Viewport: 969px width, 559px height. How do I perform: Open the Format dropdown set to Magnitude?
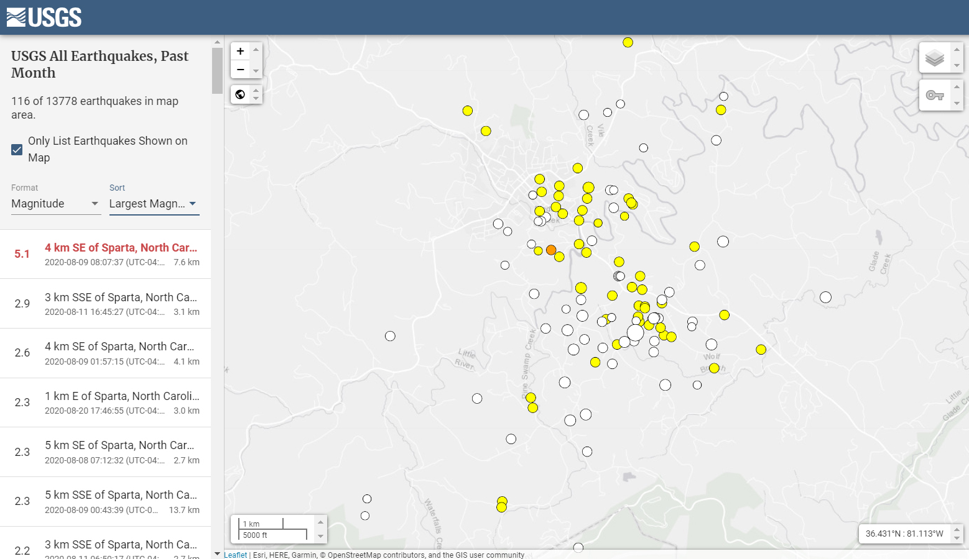click(56, 204)
